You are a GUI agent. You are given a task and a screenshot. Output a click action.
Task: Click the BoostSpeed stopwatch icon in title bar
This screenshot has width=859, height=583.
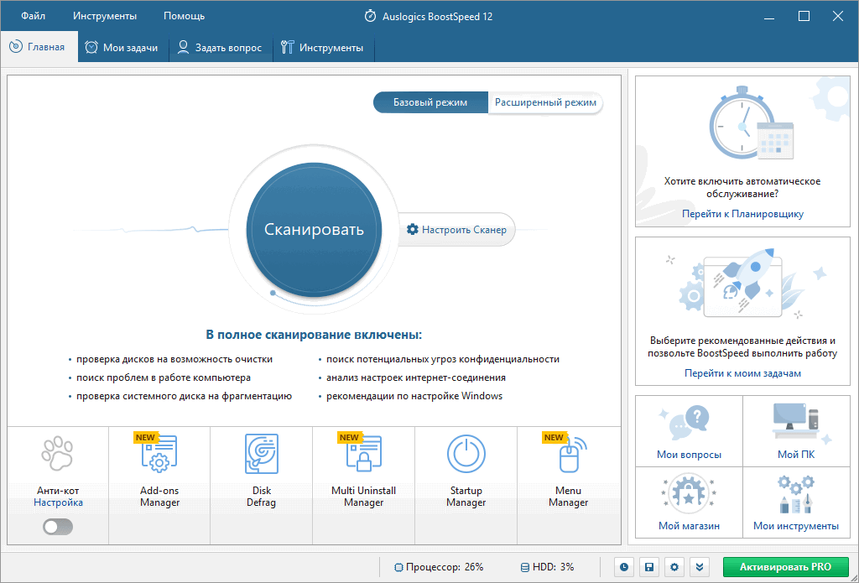click(x=370, y=16)
